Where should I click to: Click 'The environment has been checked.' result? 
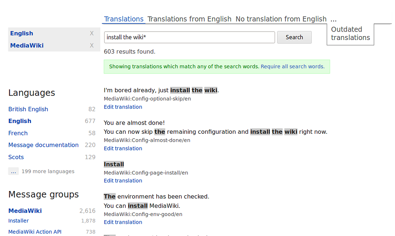click(157, 196)
